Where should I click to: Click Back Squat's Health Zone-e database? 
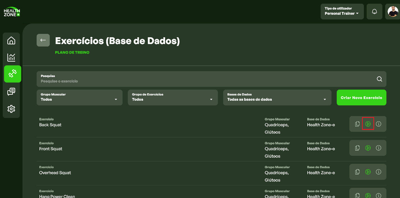pos(321,125)
